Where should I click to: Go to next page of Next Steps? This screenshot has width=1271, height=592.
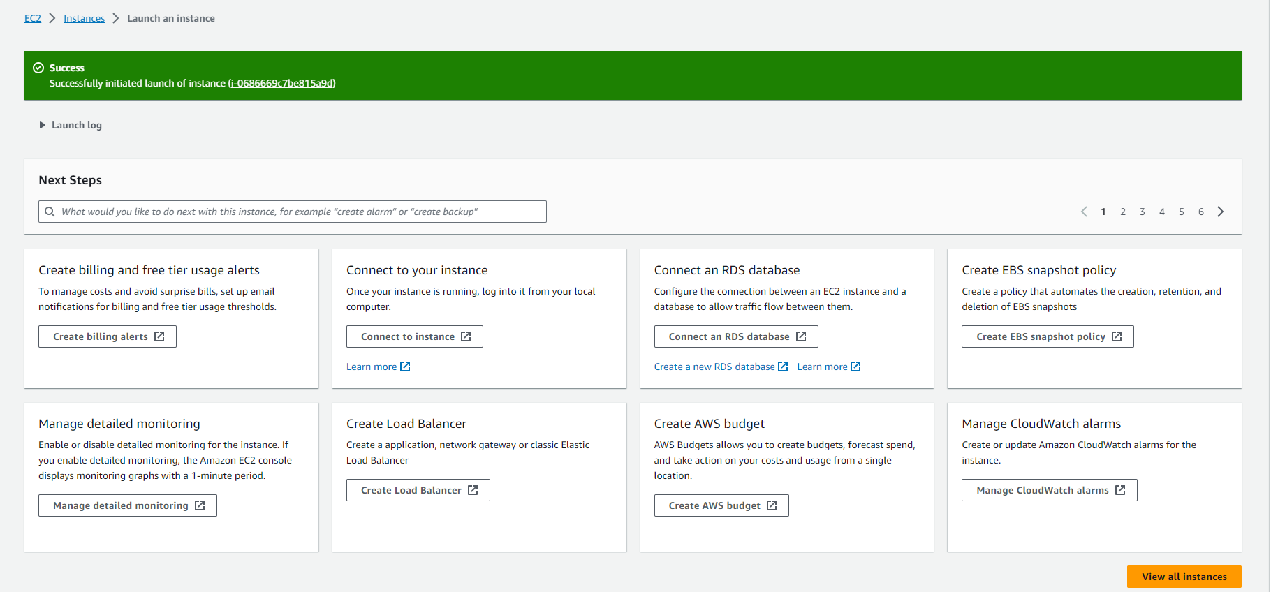(x=1221, y=212)
